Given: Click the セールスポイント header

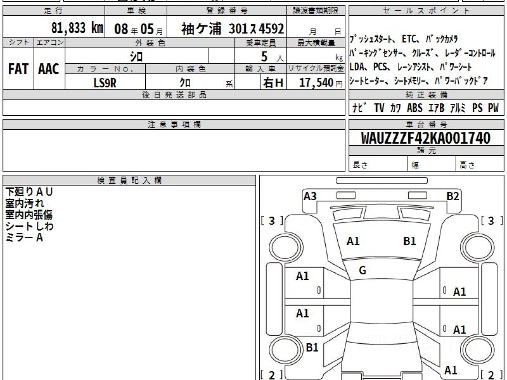Looking at the screenshot, I should tap(426, 11).
